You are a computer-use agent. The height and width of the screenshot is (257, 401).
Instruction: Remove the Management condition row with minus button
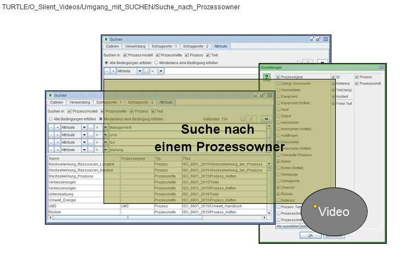51,127
